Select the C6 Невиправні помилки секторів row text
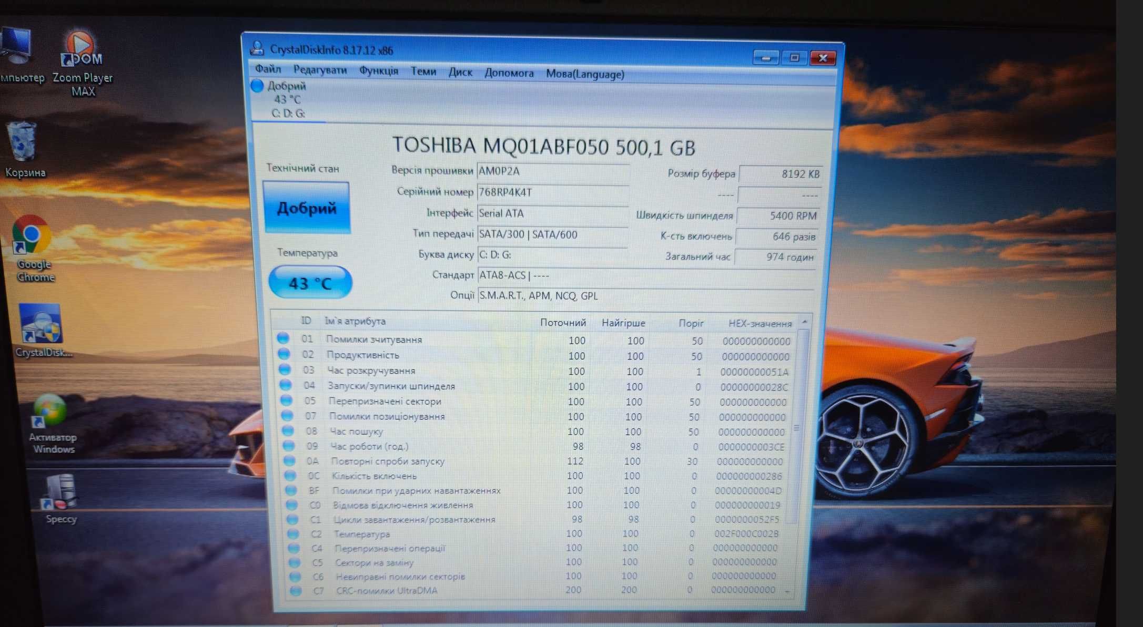1143x627 pixels. click(401, 577)
